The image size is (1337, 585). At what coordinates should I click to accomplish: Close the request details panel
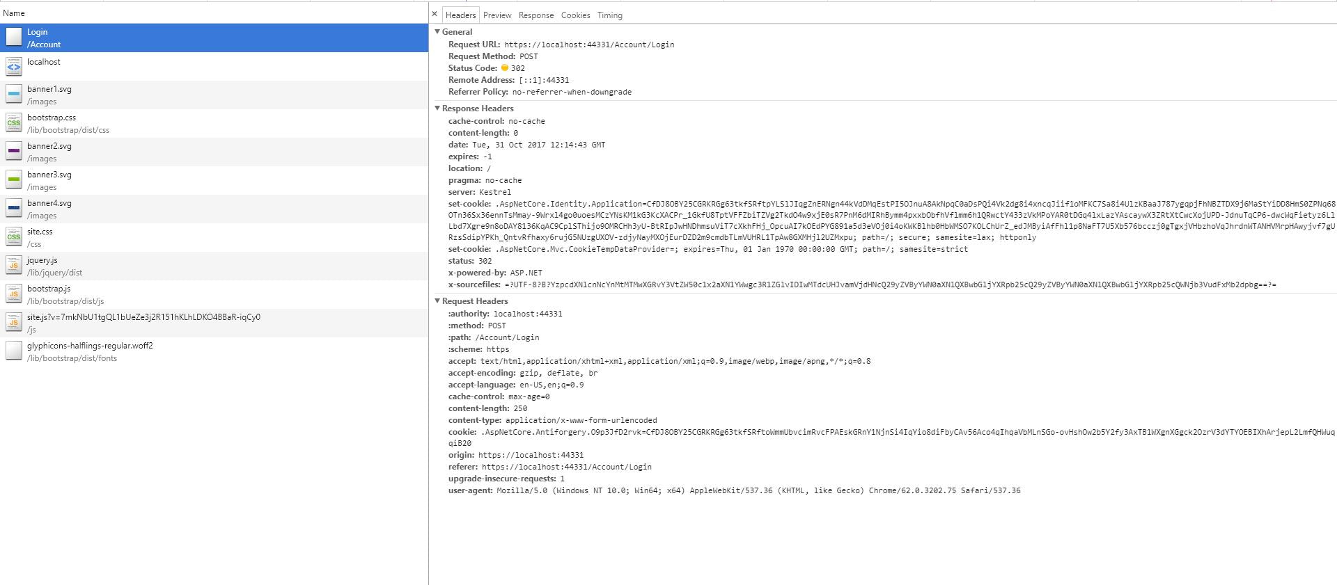tap(435, 14)
